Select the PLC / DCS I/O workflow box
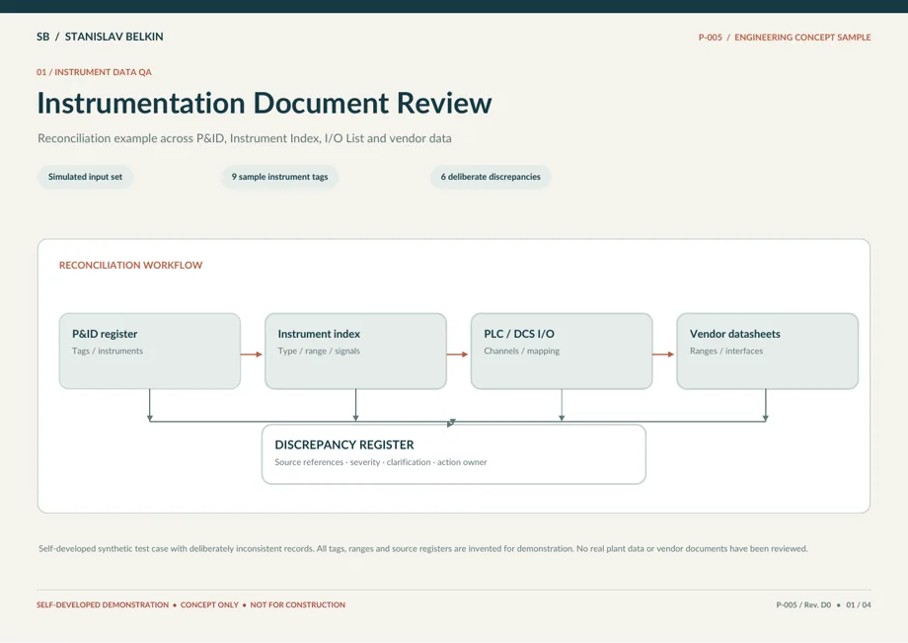Viewport: 908px width, 643px height. tap(562, 351)
